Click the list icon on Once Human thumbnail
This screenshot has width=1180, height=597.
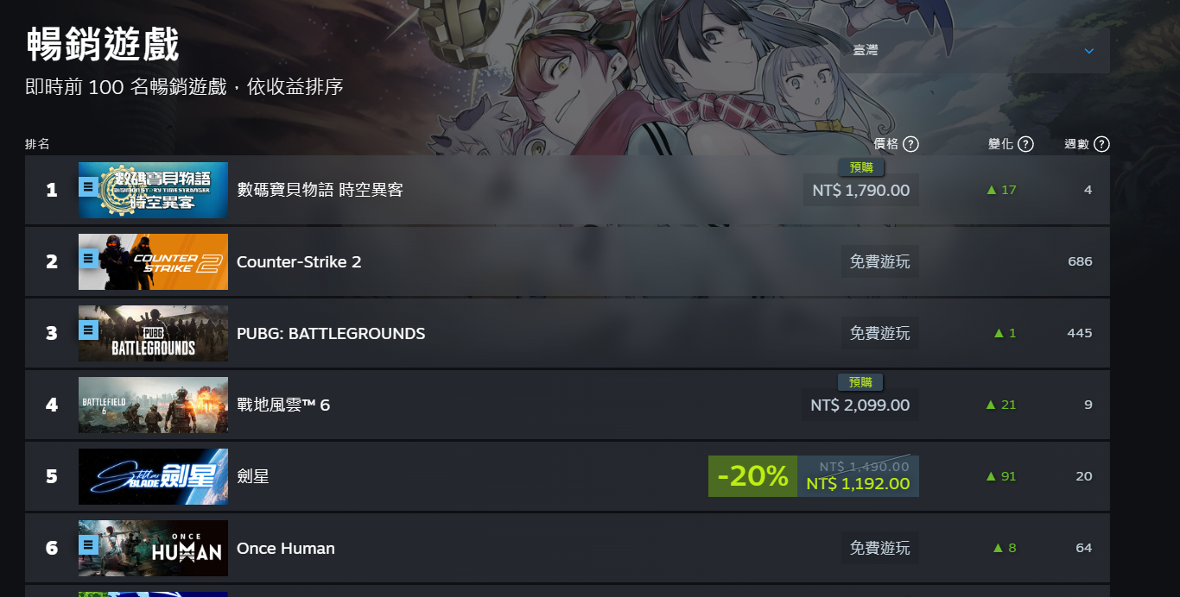click(88, 544)
